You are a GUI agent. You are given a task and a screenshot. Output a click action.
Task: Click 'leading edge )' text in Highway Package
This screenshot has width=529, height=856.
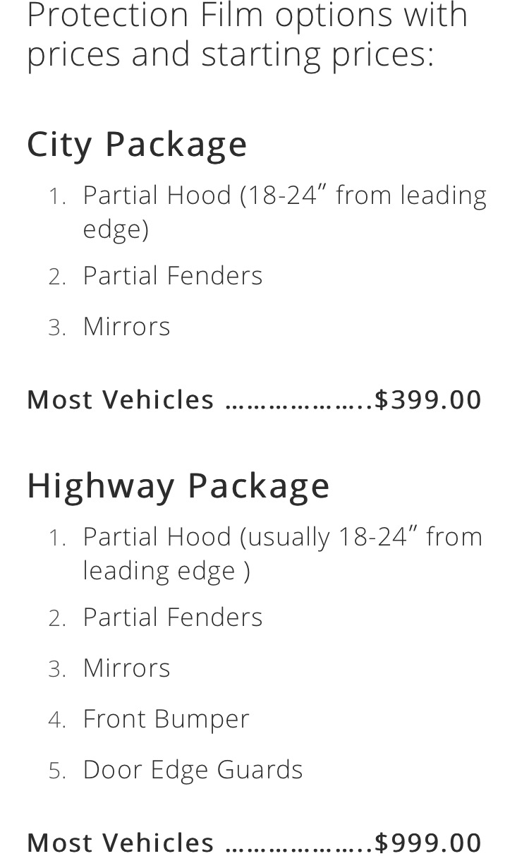click(x=166, y=570)
